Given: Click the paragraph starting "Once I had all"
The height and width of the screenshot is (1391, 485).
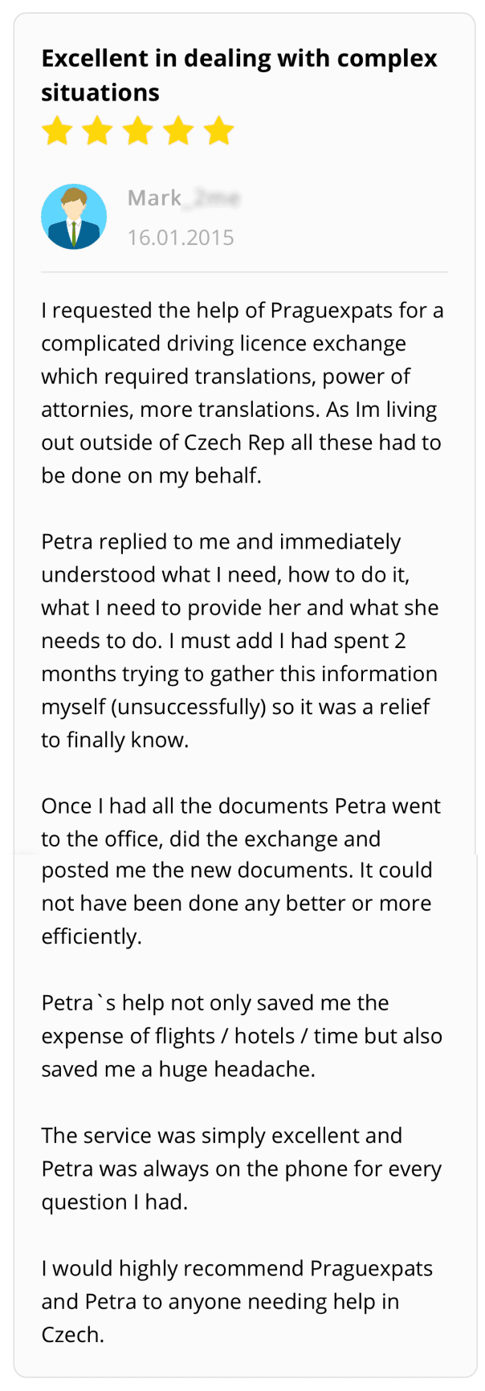Looking at the screenshot, I should 241,871.
